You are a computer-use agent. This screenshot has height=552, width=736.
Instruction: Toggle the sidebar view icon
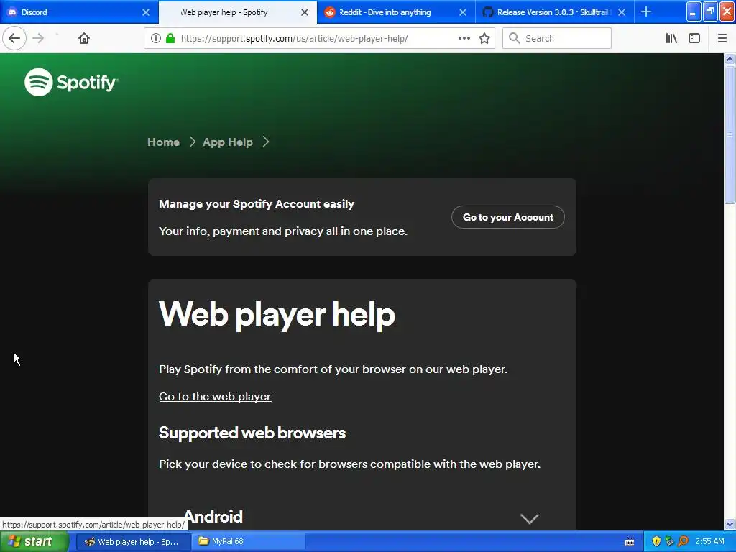694,39
